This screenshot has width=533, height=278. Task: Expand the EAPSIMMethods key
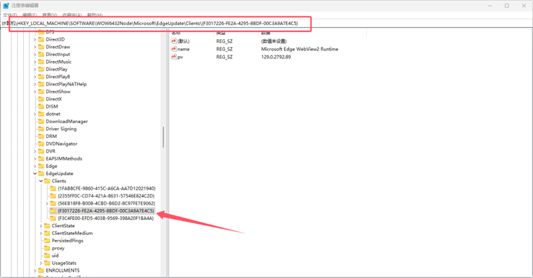click(34, 159)
